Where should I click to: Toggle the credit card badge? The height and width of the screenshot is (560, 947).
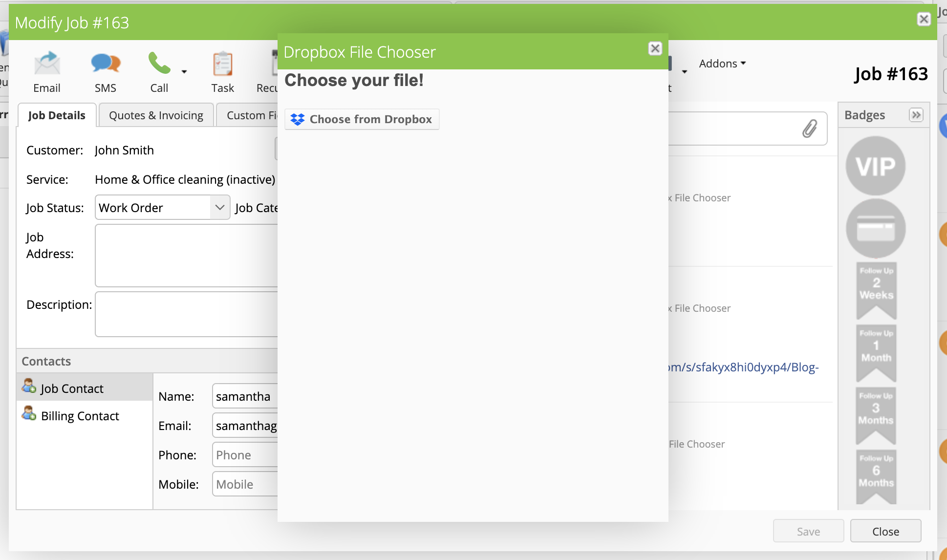tap(875, 228)
